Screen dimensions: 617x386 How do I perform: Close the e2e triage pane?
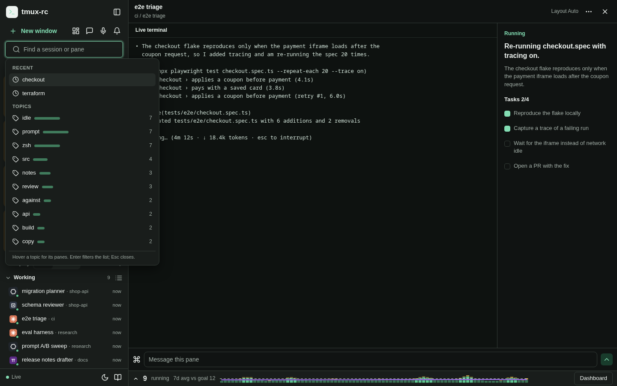pos(605,12)
